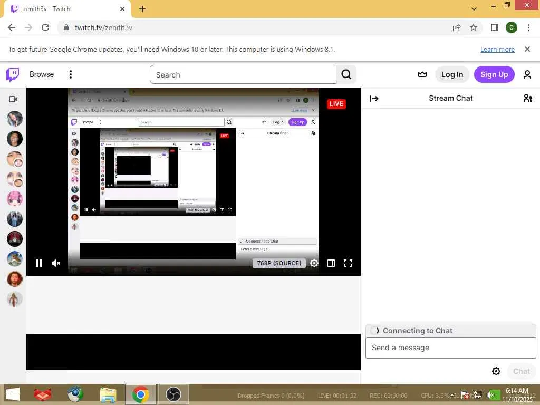This screenshot has width=540, height=405.
Task: Click the search magnifier button
Action: click(x=346, y=74)
